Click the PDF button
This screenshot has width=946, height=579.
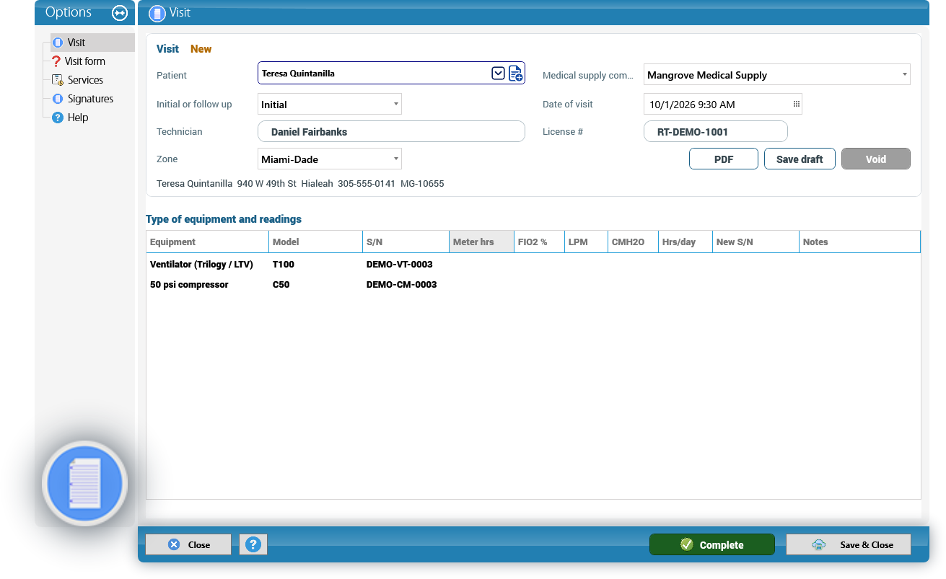pyautogui.click(x=724, y=159)
